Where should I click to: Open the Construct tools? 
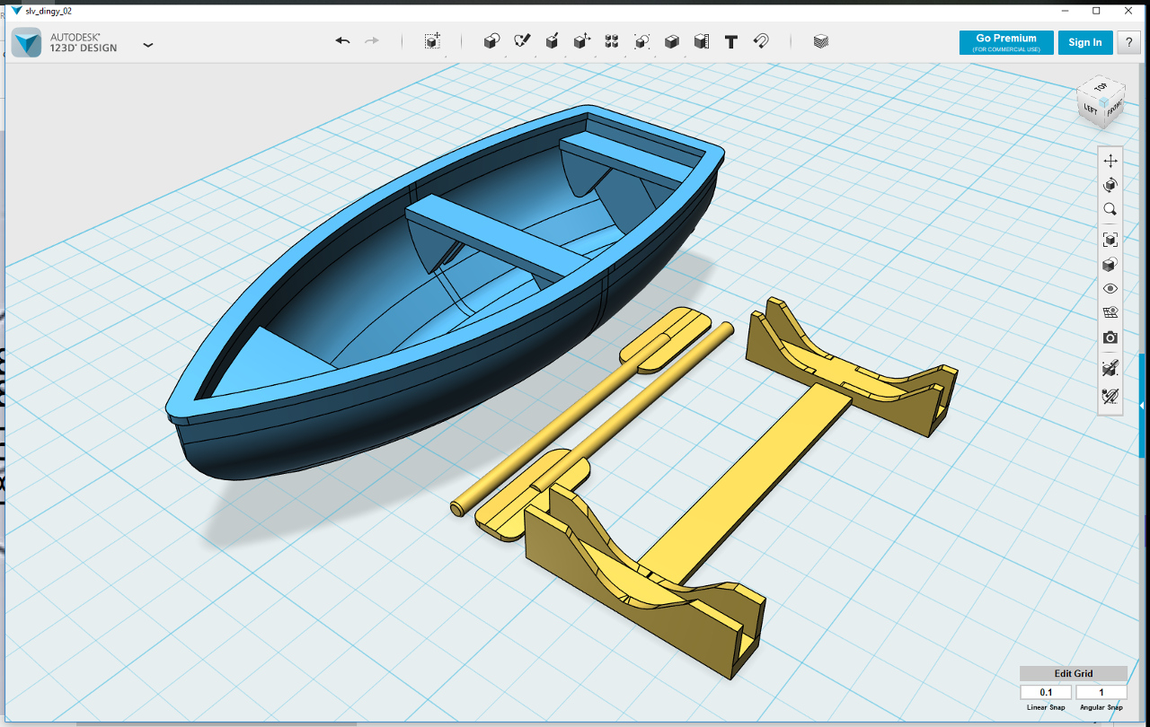(x=552, y=41)
